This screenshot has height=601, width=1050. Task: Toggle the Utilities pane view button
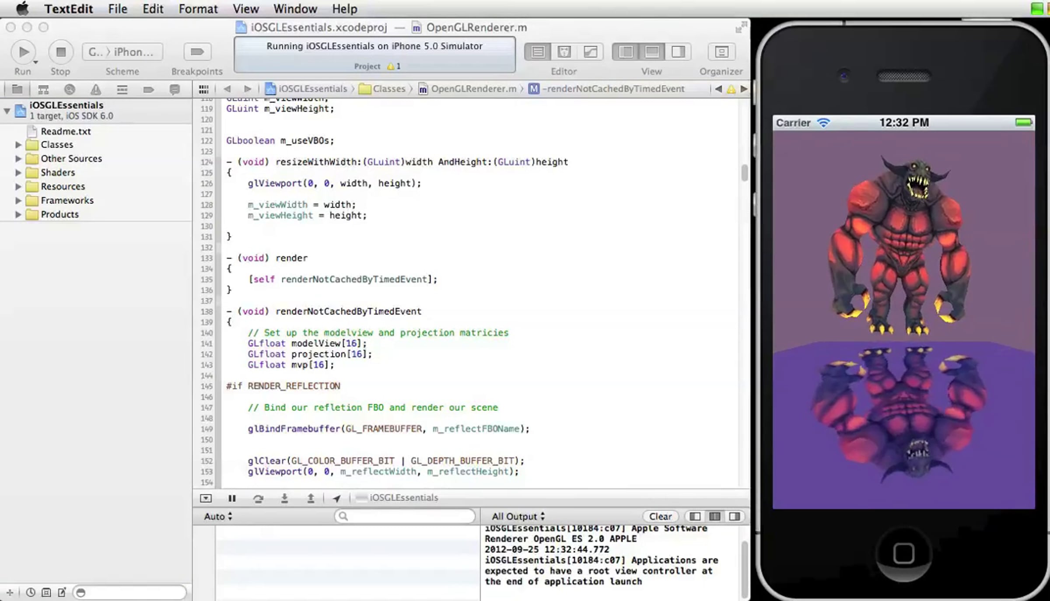(678, 52)
